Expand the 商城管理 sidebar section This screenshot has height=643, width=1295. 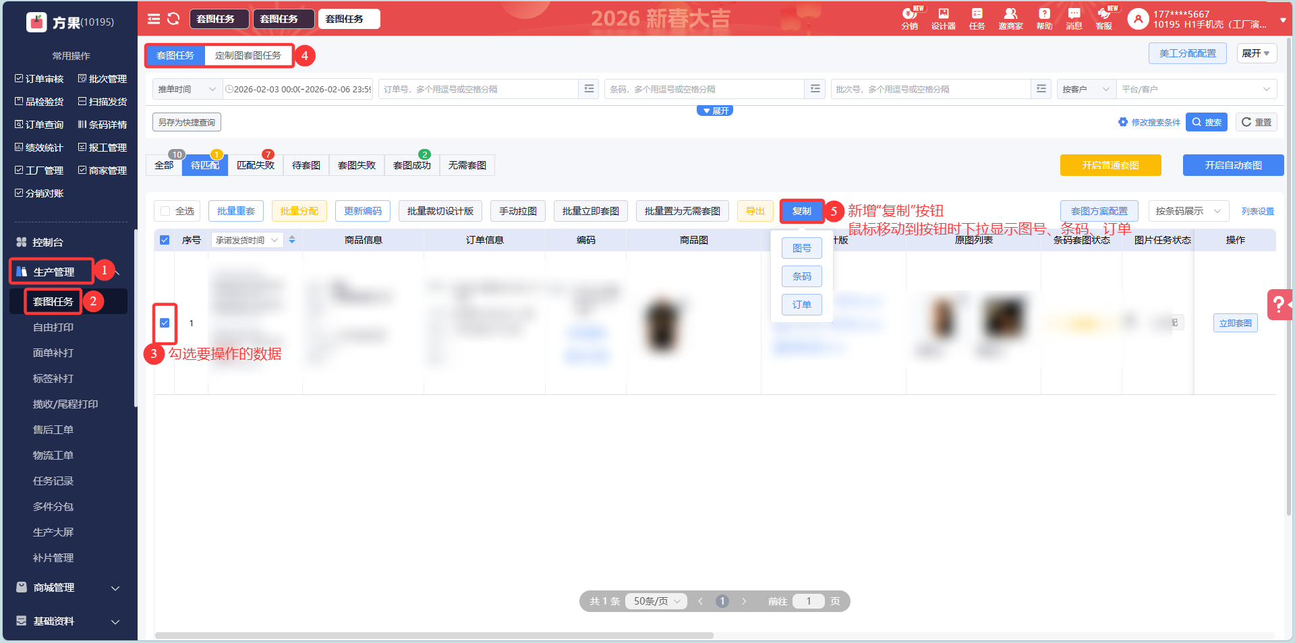coord(68,588)
